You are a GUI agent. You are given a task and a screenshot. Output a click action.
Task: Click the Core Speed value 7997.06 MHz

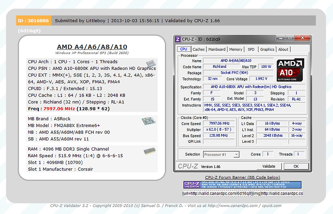[x=219, y=123]
